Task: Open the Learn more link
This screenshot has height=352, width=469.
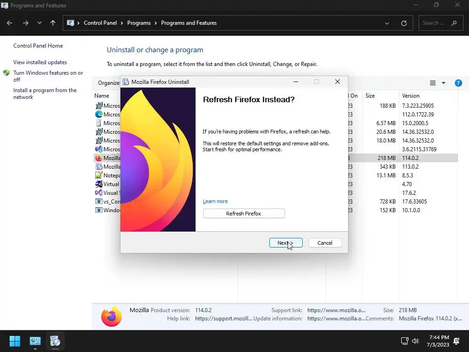Action: [215, 202]
